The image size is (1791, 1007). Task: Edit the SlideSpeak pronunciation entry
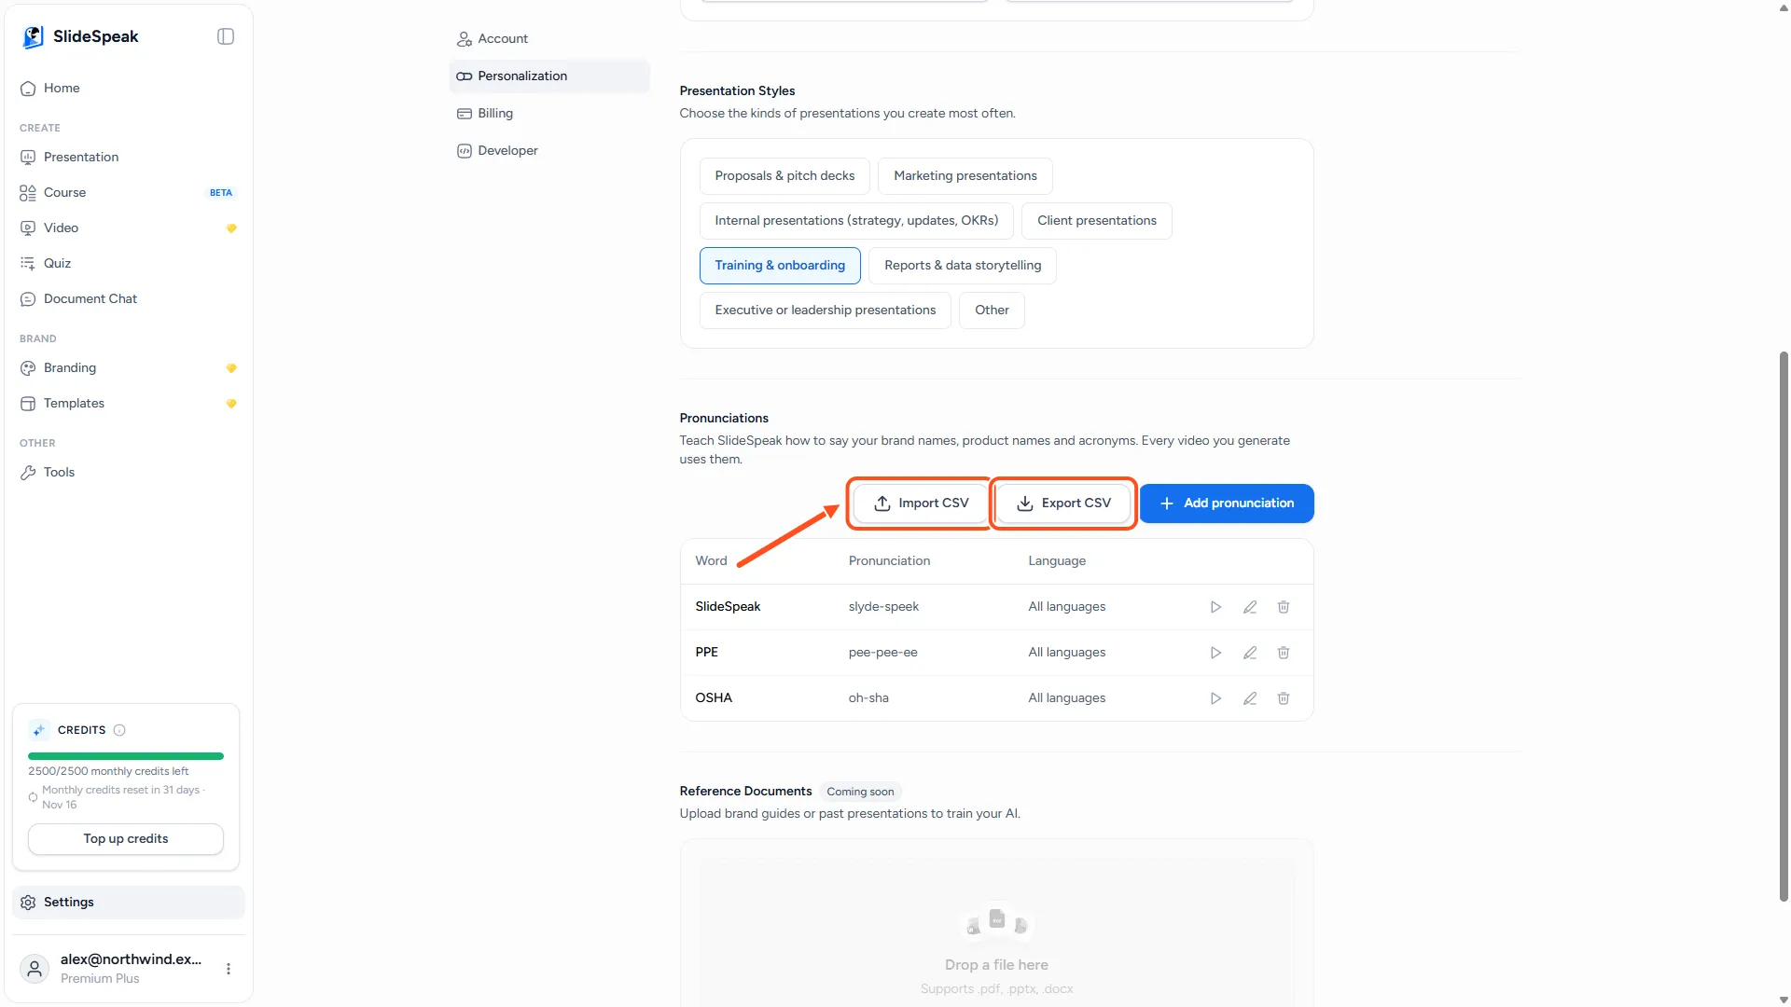pos(1250,607)
